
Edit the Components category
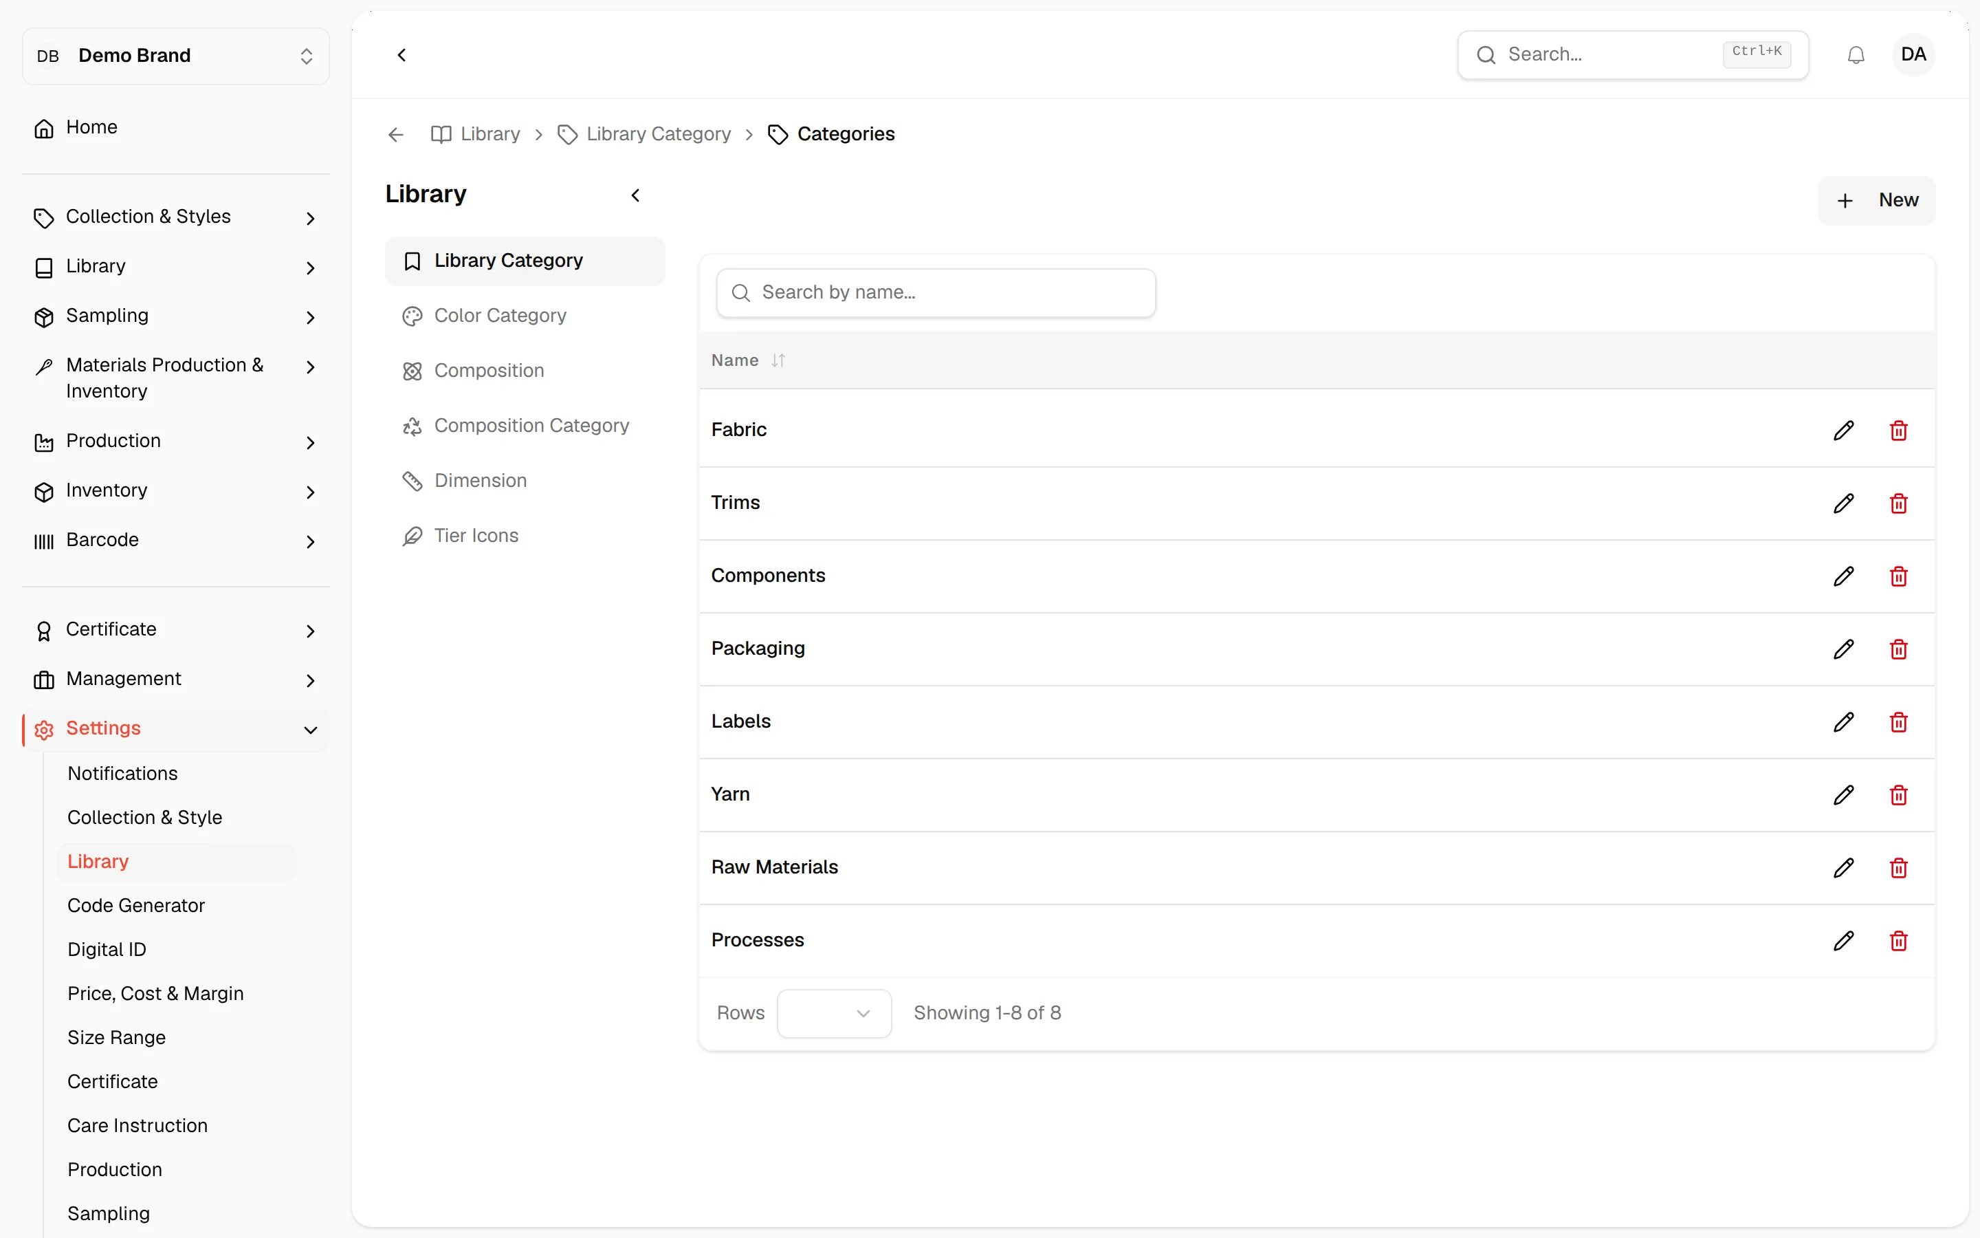(1843, 576)
